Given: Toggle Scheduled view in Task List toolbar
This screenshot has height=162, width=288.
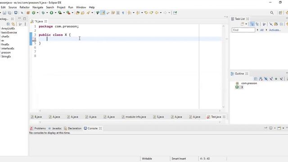Looking at the screenshot, I should click(x=257, y=24).
